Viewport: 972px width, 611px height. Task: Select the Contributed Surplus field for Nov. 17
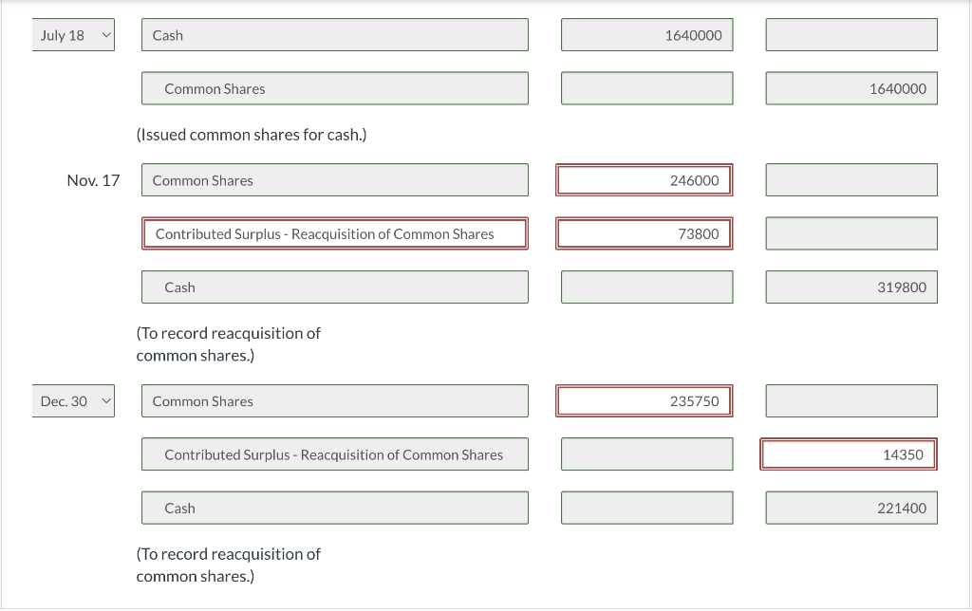coord(334,232)
